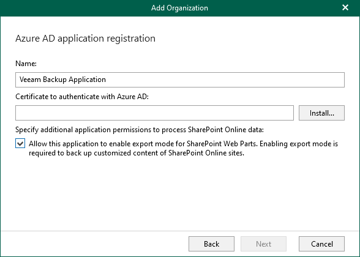Click the disabled Next button
The height and width of the screenshot is (257, 360).
tap(263, 244)
